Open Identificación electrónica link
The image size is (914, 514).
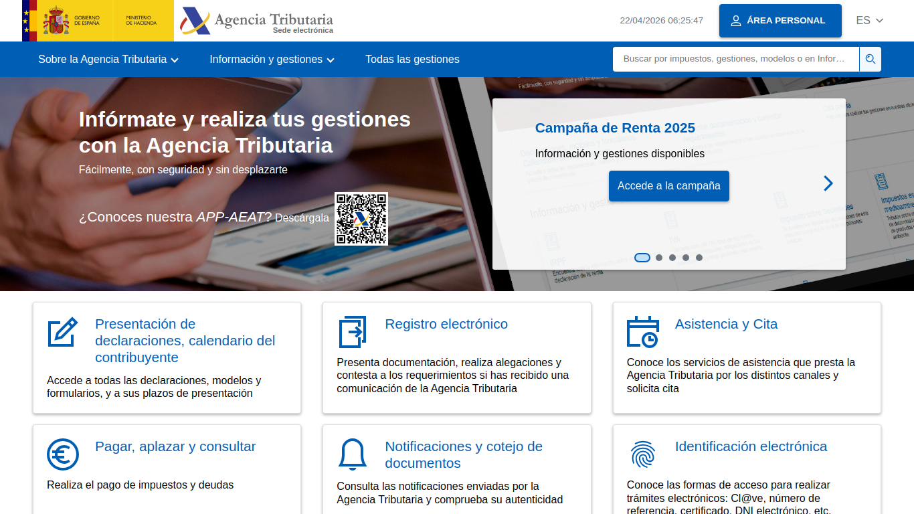(x=751, y=446)
